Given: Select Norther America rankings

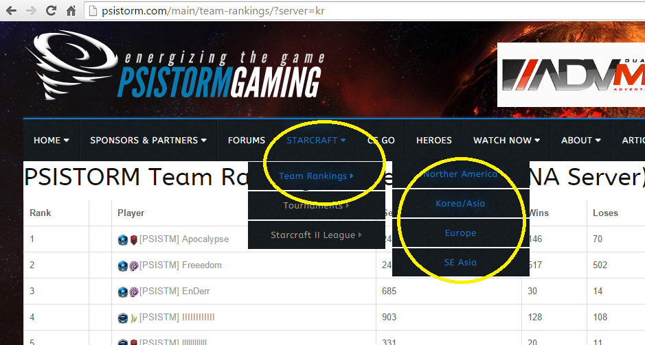Looking at the screenshot, I should [x=460, y=174].
